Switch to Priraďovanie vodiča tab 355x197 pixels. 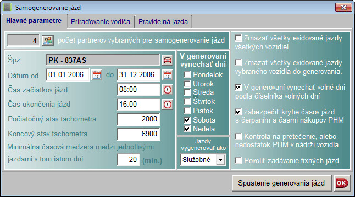[101, 22]
